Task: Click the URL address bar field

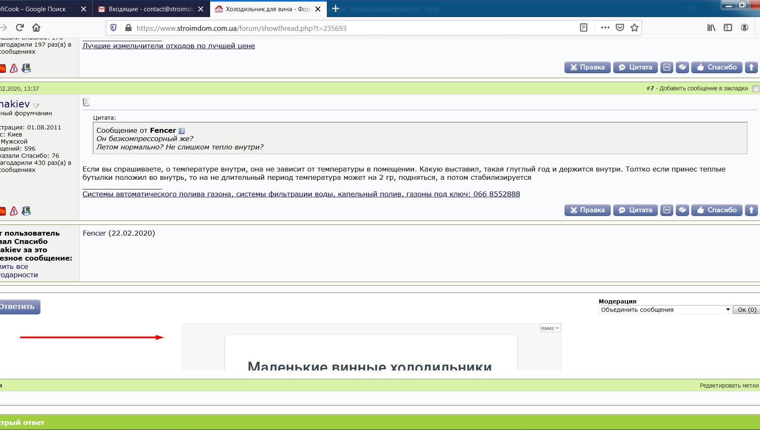Action: point(354,28)
